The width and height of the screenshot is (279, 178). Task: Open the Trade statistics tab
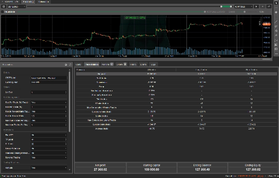[92, 64]
